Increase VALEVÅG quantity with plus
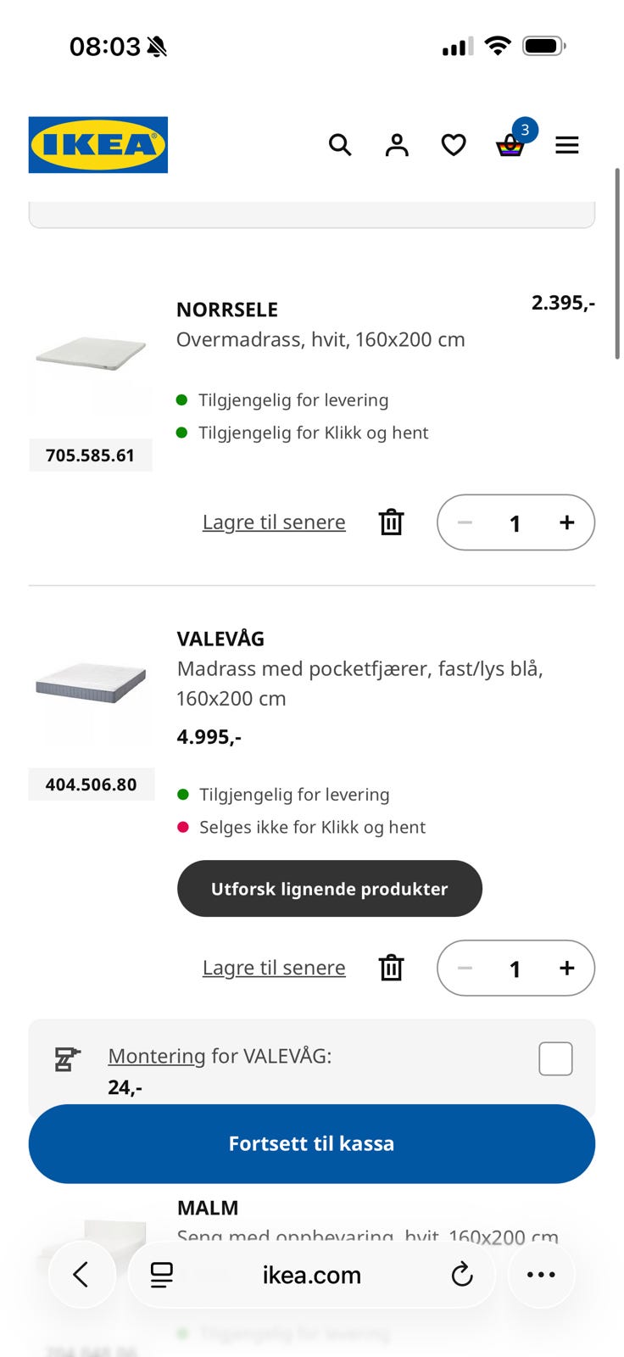624x1357 pixels. (567, 968)
